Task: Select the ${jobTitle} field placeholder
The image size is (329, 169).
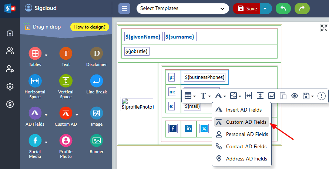Action: (x=137, y=52)
